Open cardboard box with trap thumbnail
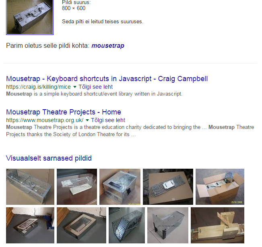 pyautogui.click(x=220, y=187)
